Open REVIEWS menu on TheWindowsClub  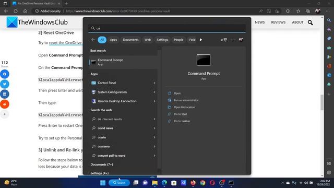[278, 22]
